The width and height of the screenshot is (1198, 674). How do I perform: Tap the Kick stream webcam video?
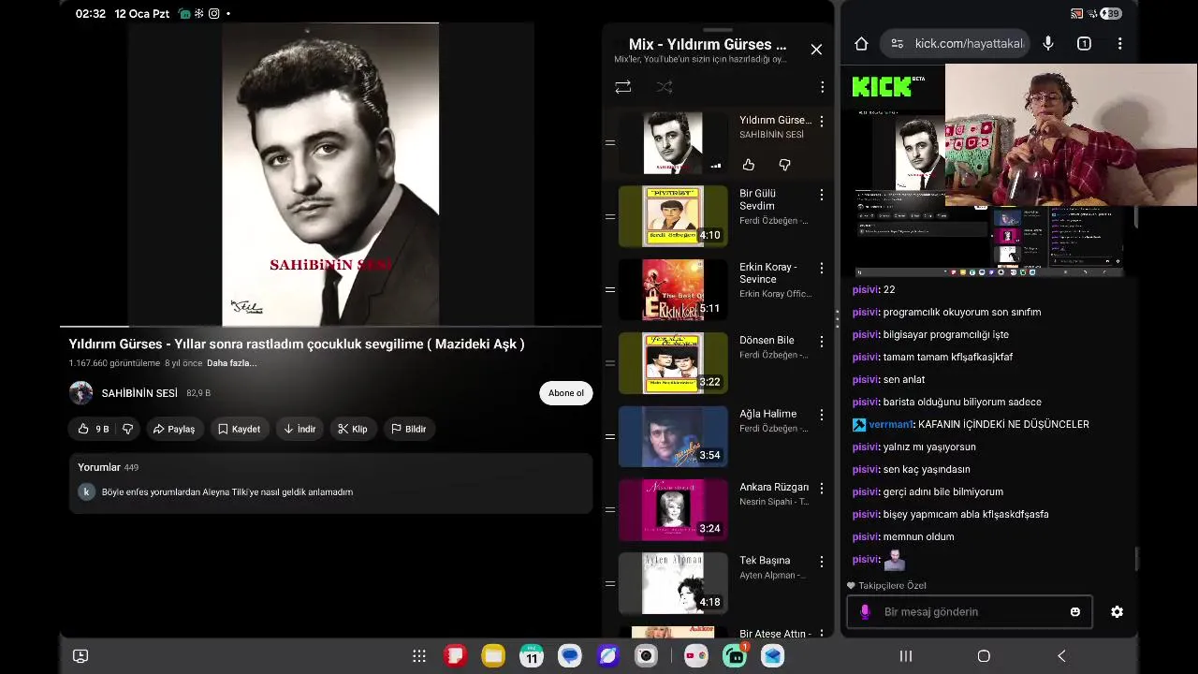click(1071, 135)
